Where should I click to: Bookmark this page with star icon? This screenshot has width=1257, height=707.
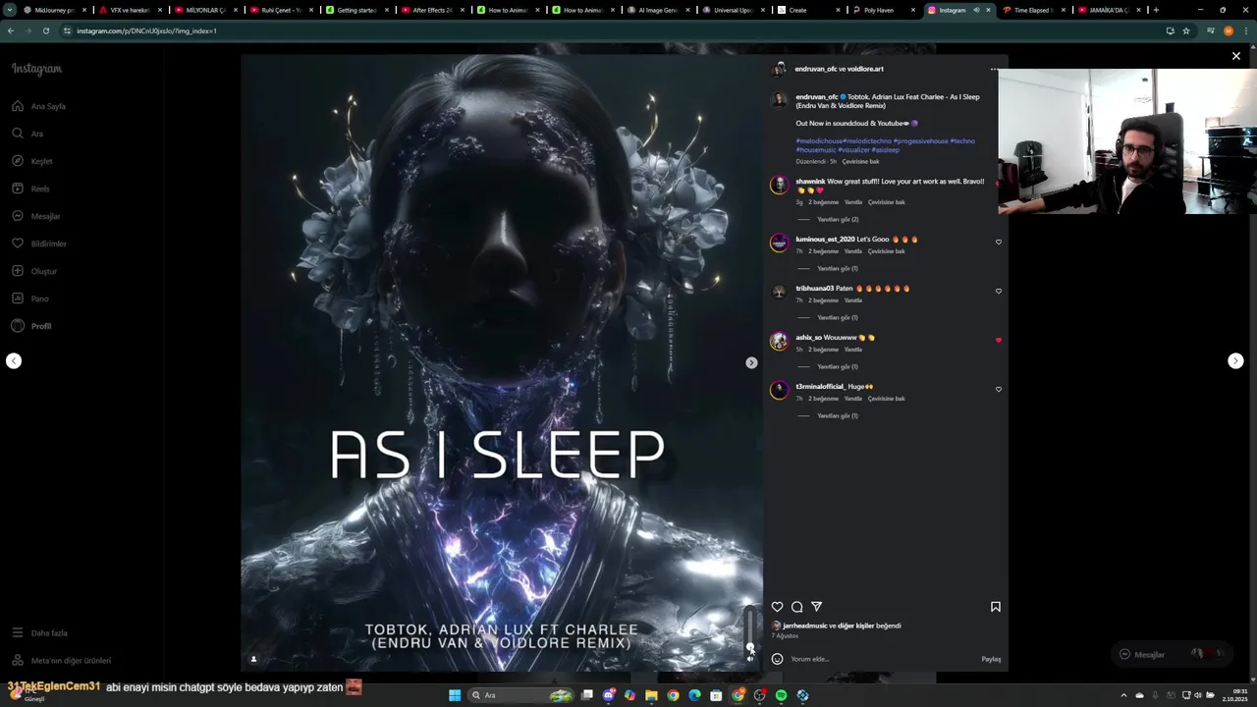tap(1186, 30)
